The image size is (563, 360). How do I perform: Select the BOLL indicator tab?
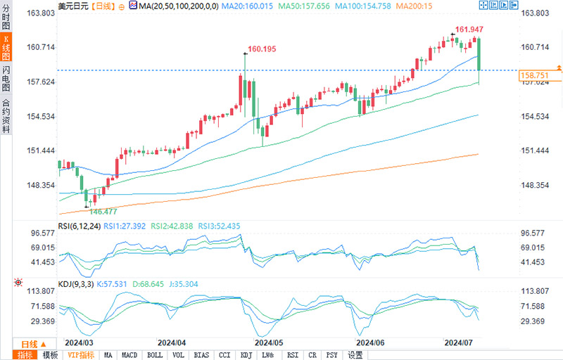[155, 355]
